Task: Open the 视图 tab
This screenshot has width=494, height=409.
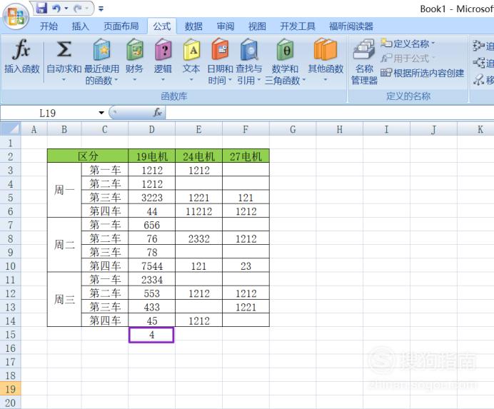Action: 257,26
